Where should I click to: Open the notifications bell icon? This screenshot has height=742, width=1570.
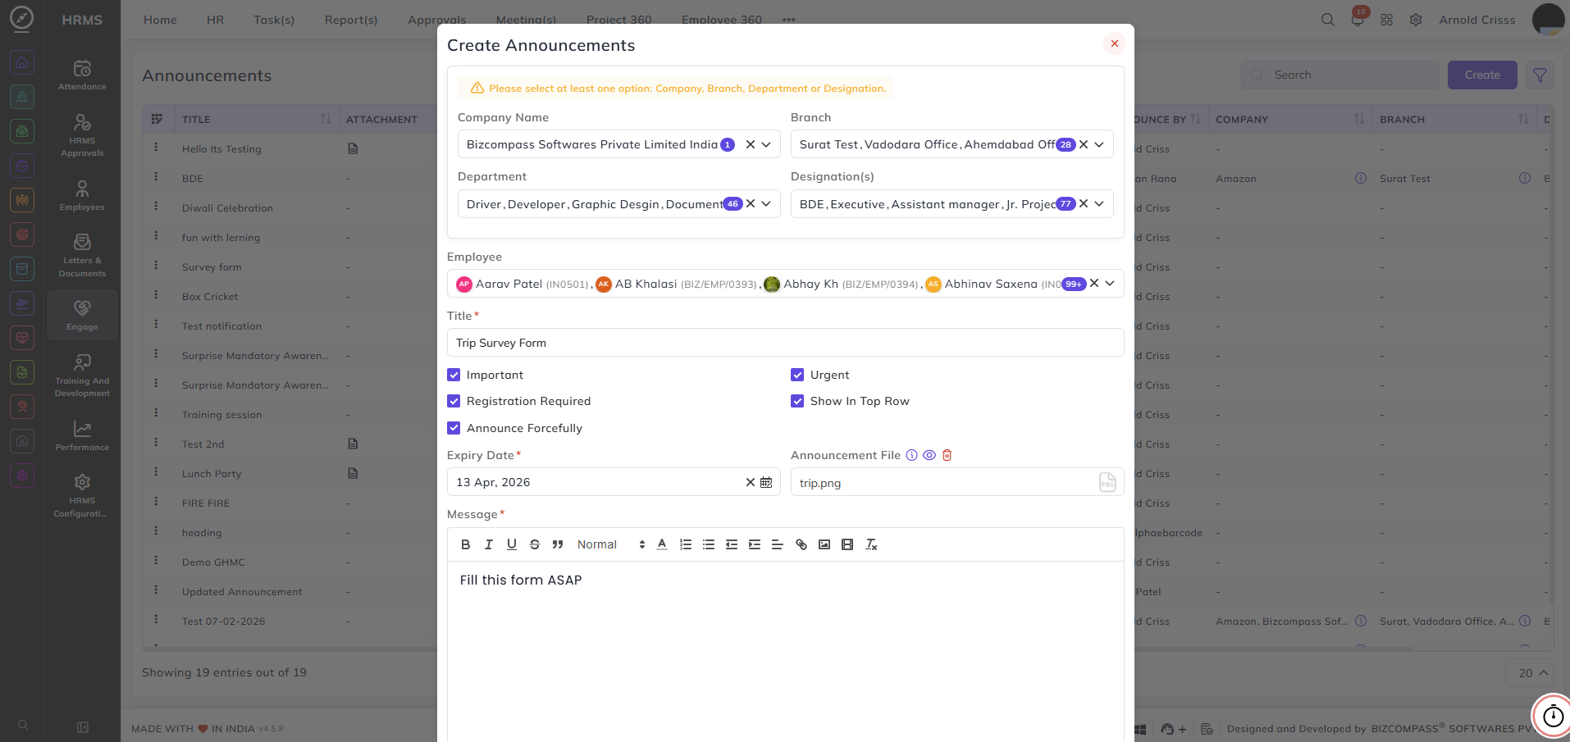(1358, 20)
